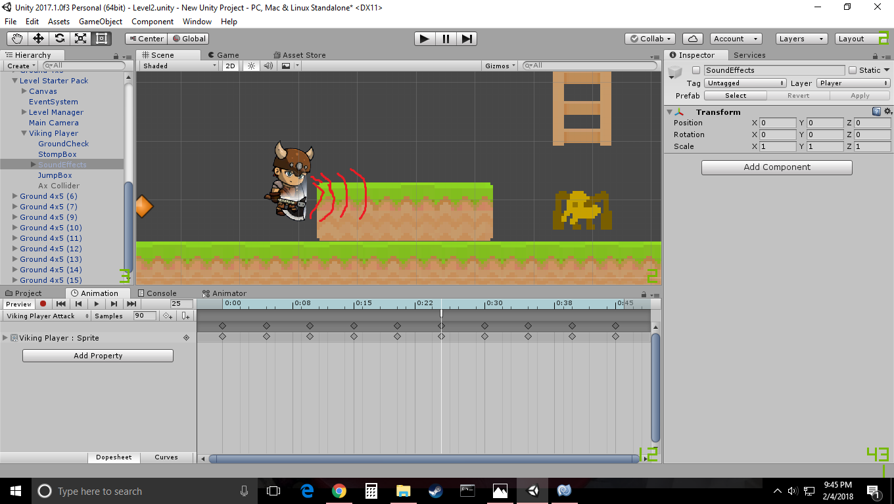Toggle pivot Center mode button
The height and width of the screenshot is (504, 894).
pos(146,39)
